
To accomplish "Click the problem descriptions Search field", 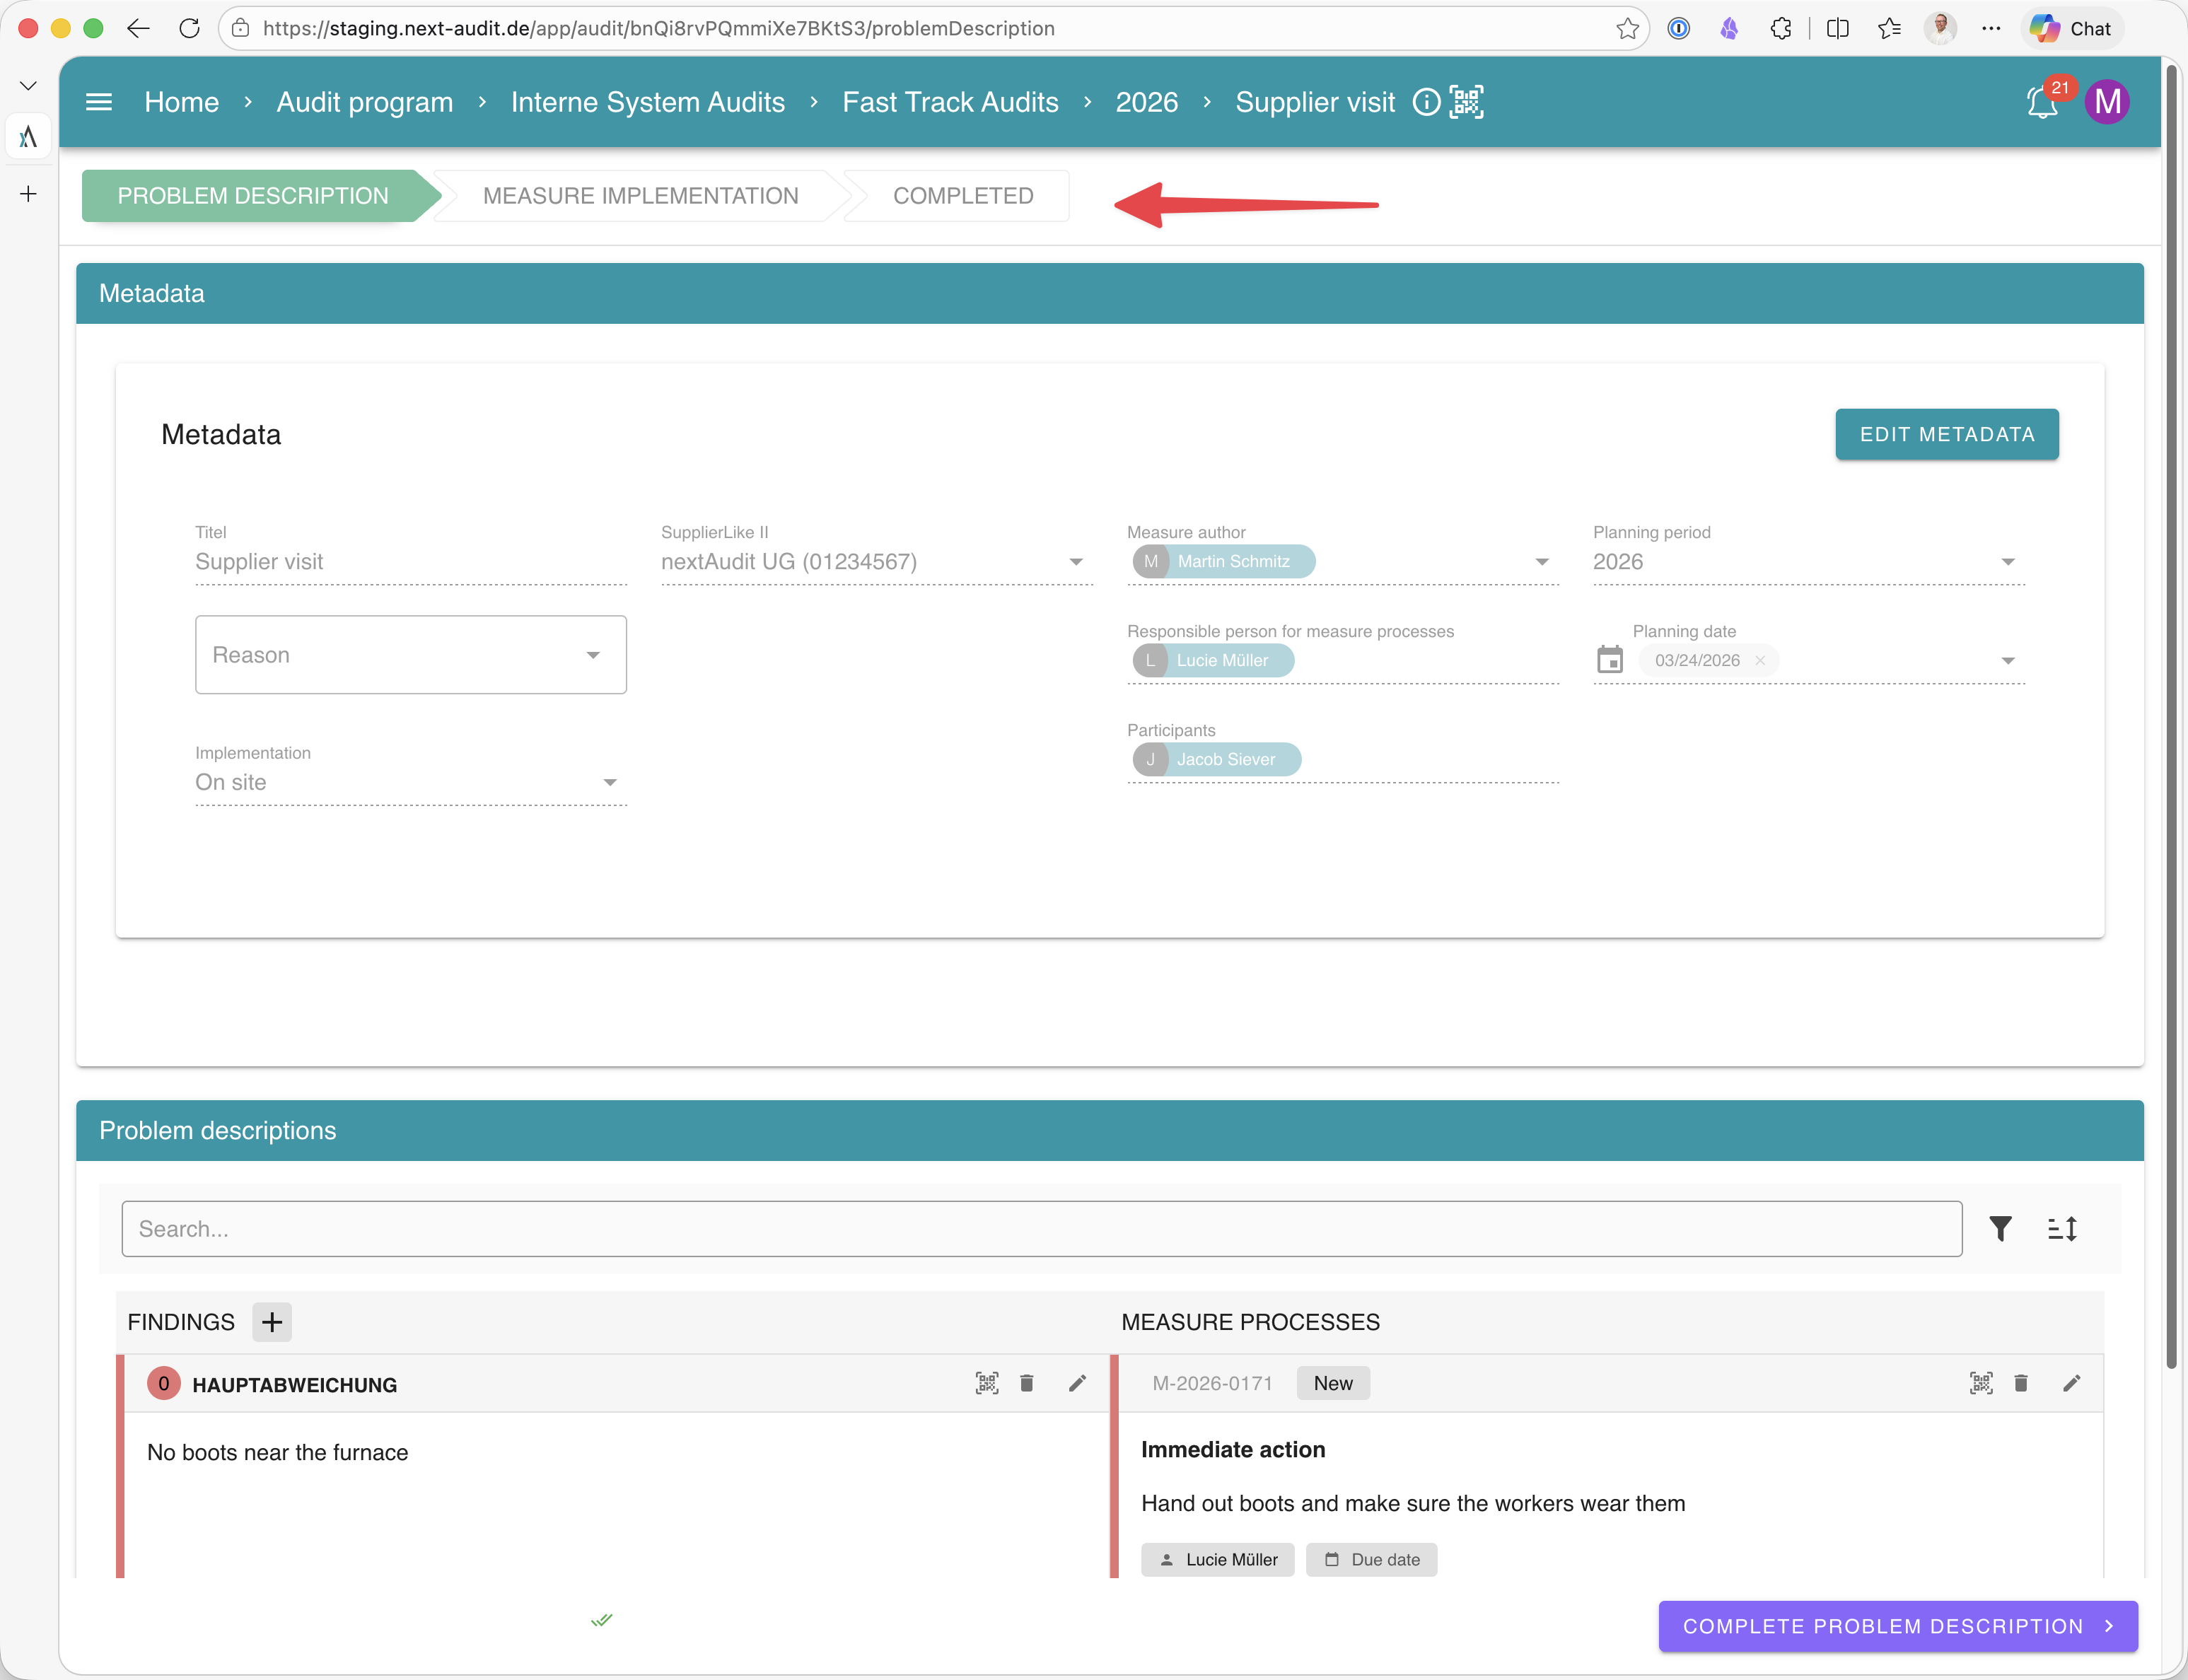I will (1040, 1228).
